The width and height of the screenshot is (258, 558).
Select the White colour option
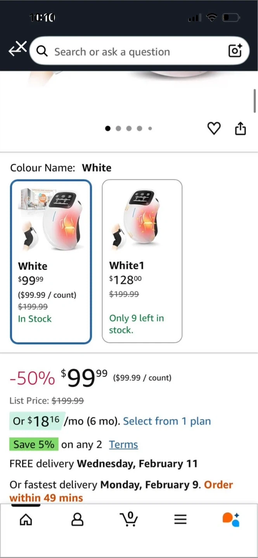click(x=51, y=262)
